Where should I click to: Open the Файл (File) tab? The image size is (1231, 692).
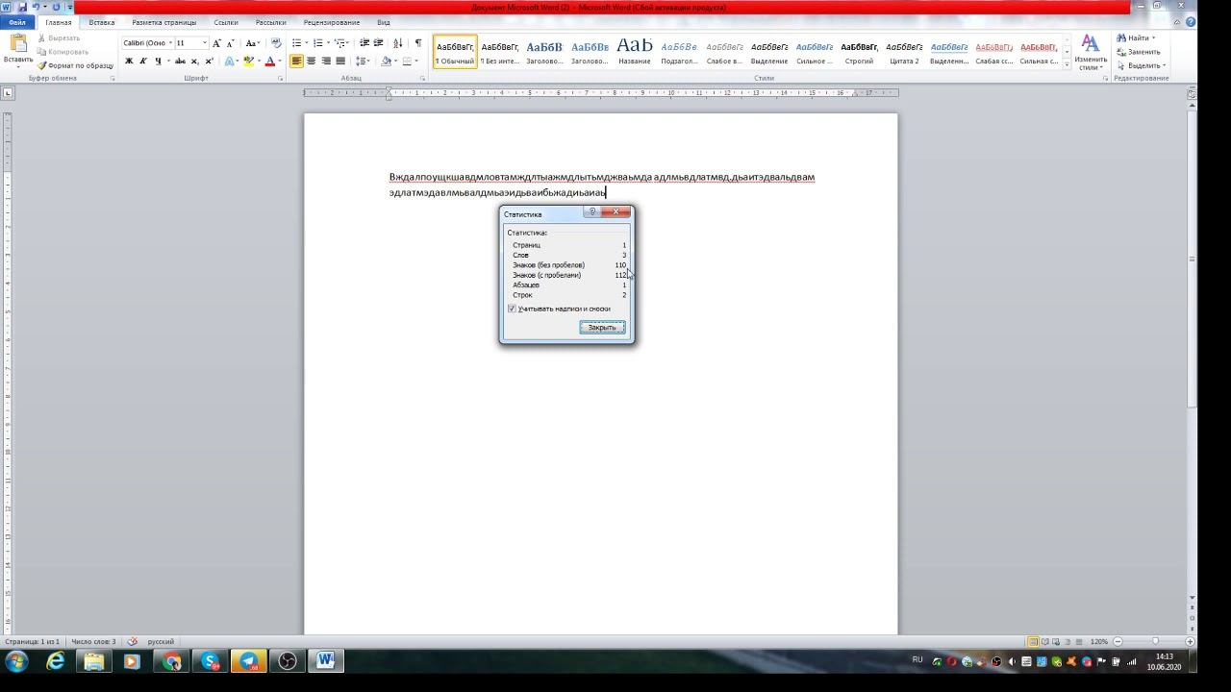(17, 22)
